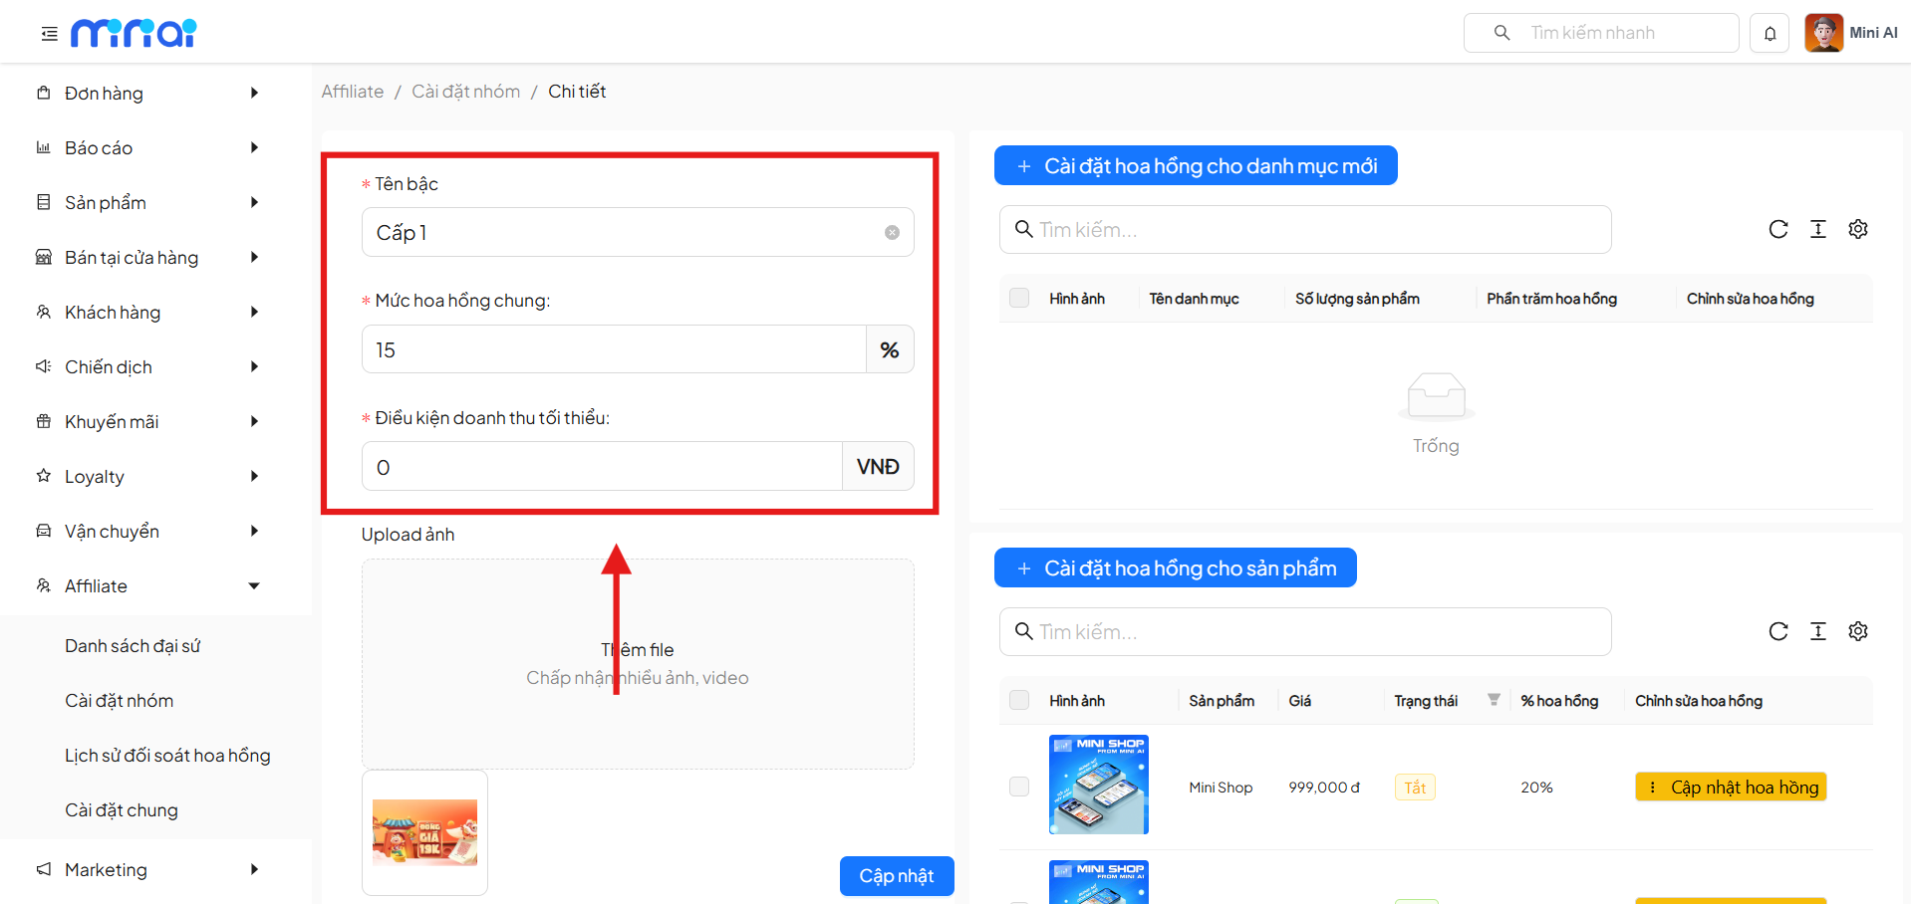Click Cài đặt hoa hồng cho danh mục mới
The image size is (1911, 904).
click(x=1195, y=166)
